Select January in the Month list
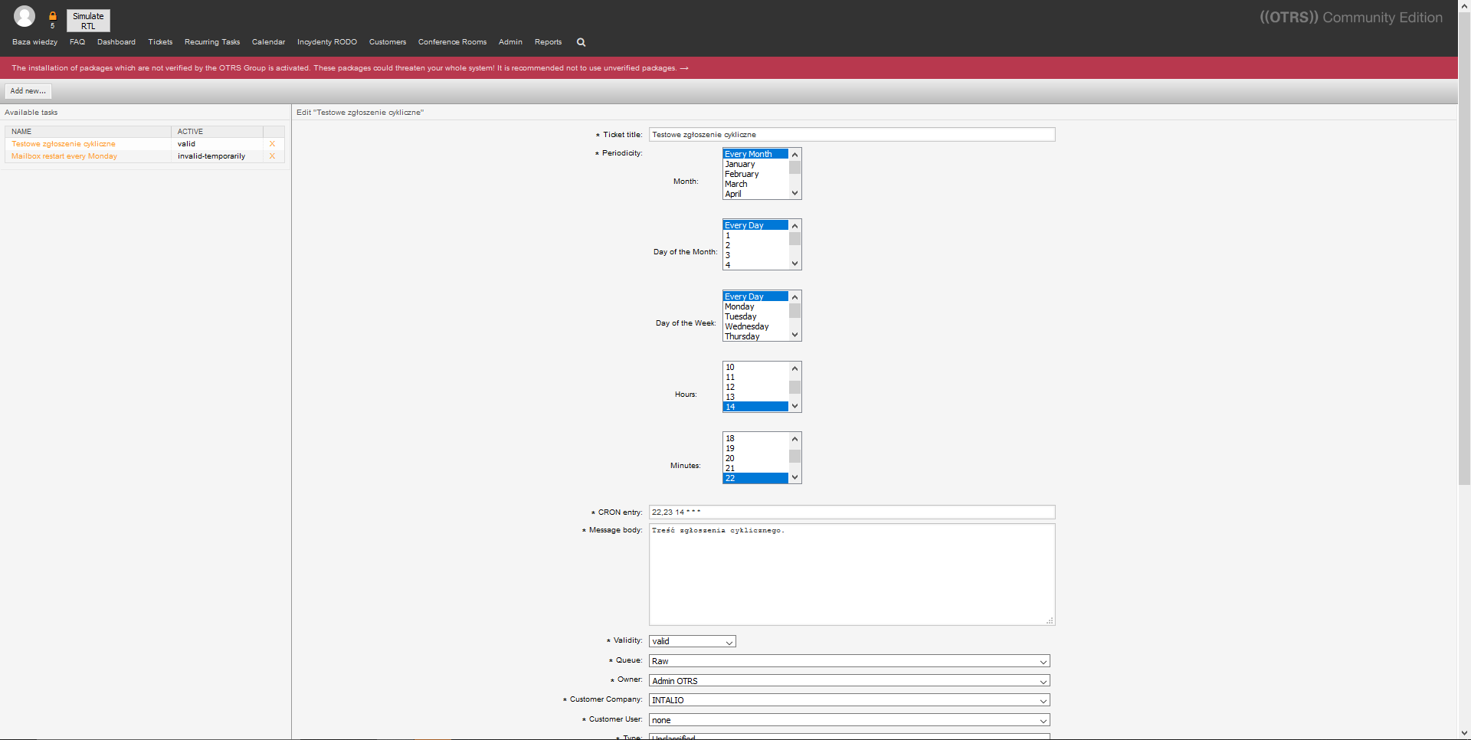Screen dimensions: 1471x740 pyautogui.click(x=740, y=164)
